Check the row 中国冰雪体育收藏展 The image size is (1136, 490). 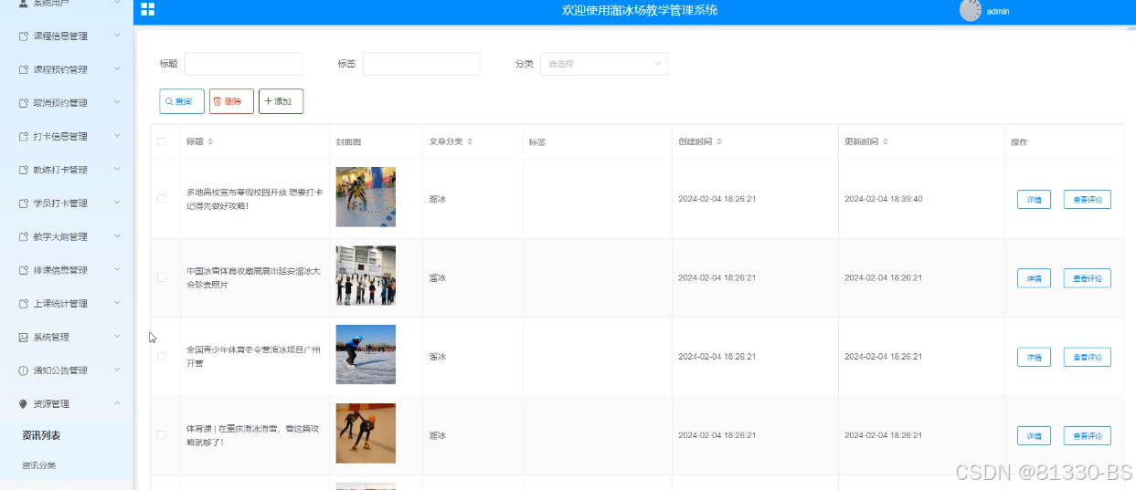162,277
